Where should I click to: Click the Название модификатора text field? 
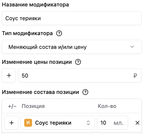coord(72,18)
